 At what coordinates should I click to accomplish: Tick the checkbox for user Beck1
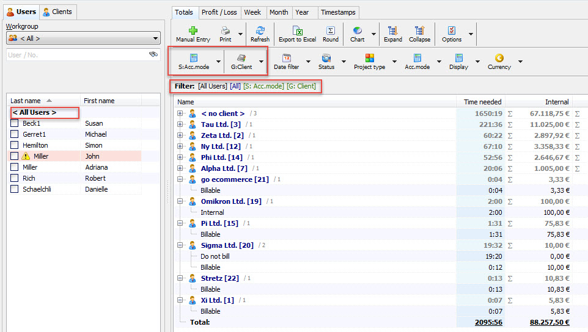14,123
